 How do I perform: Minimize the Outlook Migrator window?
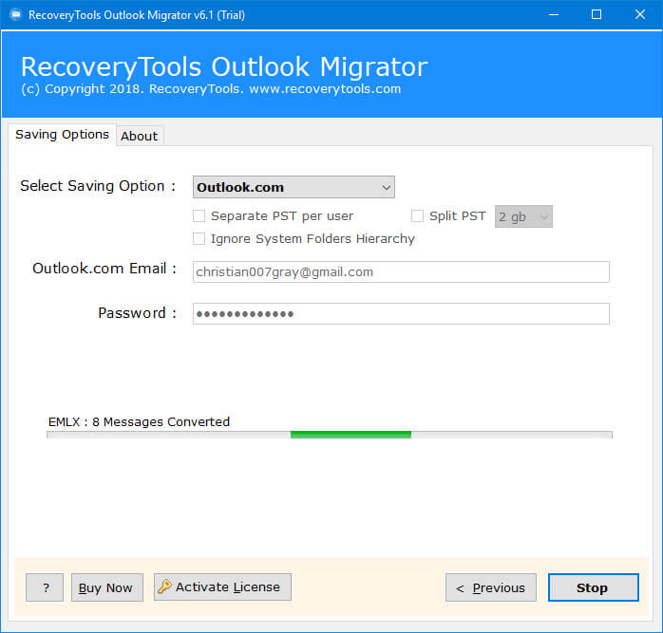[x=554, y=15]
